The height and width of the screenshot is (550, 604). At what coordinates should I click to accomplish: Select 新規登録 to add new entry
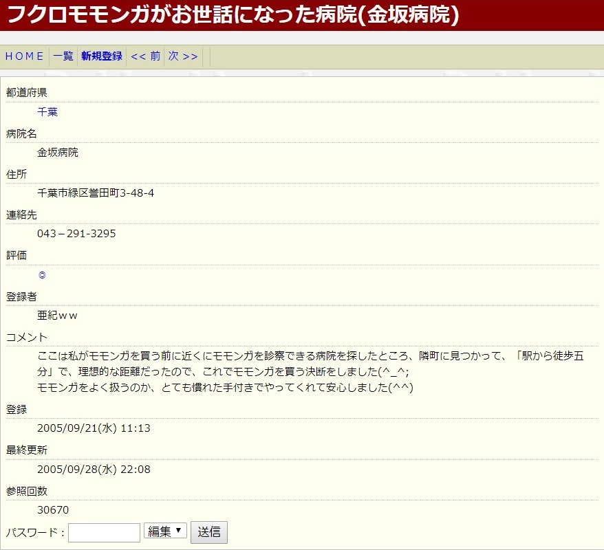click(x=101, y=56)
